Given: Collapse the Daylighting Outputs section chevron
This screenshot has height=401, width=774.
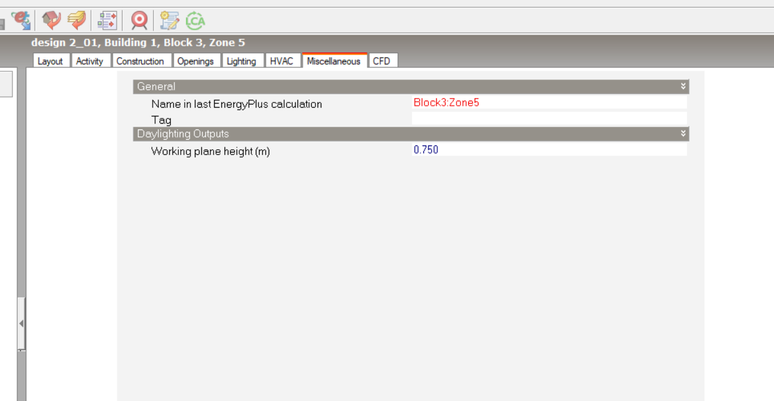Looking at the screenshot, I should tap(684, 134).
